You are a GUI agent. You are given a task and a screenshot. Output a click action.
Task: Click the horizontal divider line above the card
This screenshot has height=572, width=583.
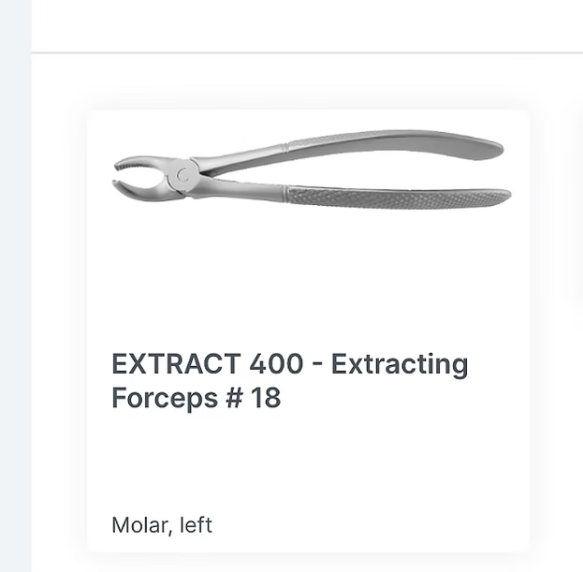(x=309, y=53)
